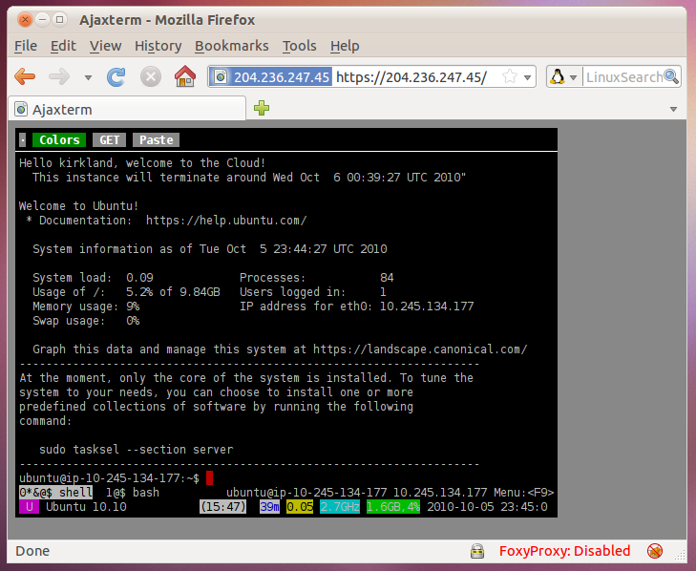Viewport: 696px width, 571px height.
Task: Open the search engine selector dropdown arrow
Action: (573, 77)
